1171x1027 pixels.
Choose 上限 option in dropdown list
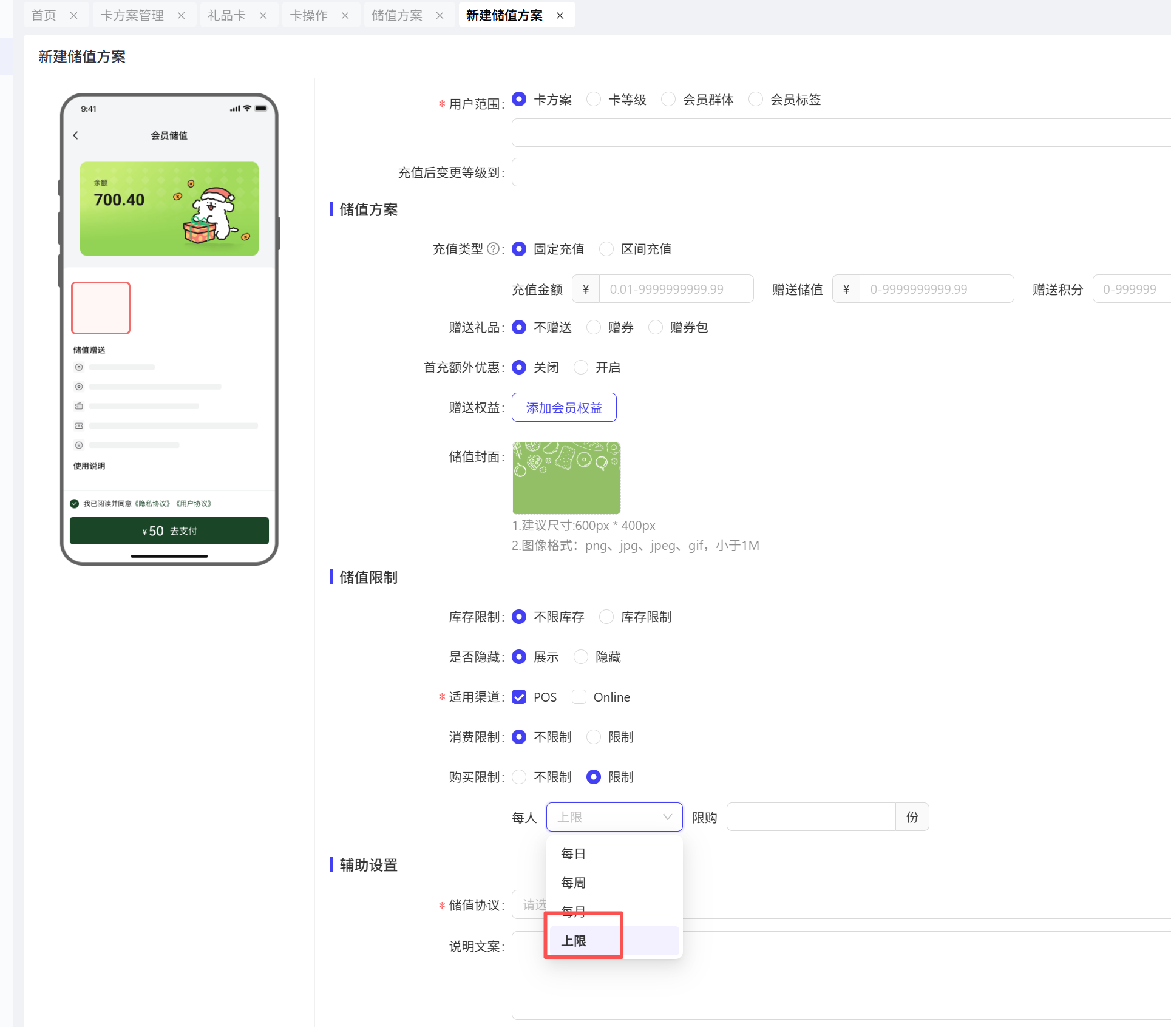573,941
